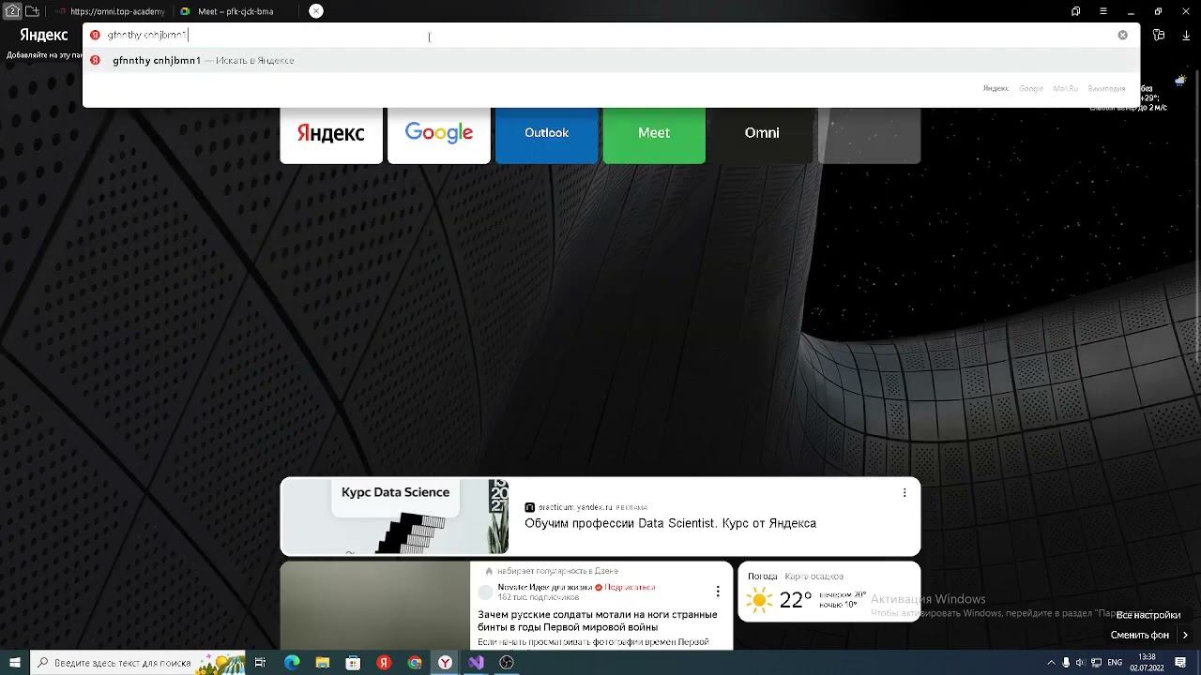Open the article about Russian soldiers' foot wraps
This screenshot has height=675, width=1201.
tap(597, 621)
